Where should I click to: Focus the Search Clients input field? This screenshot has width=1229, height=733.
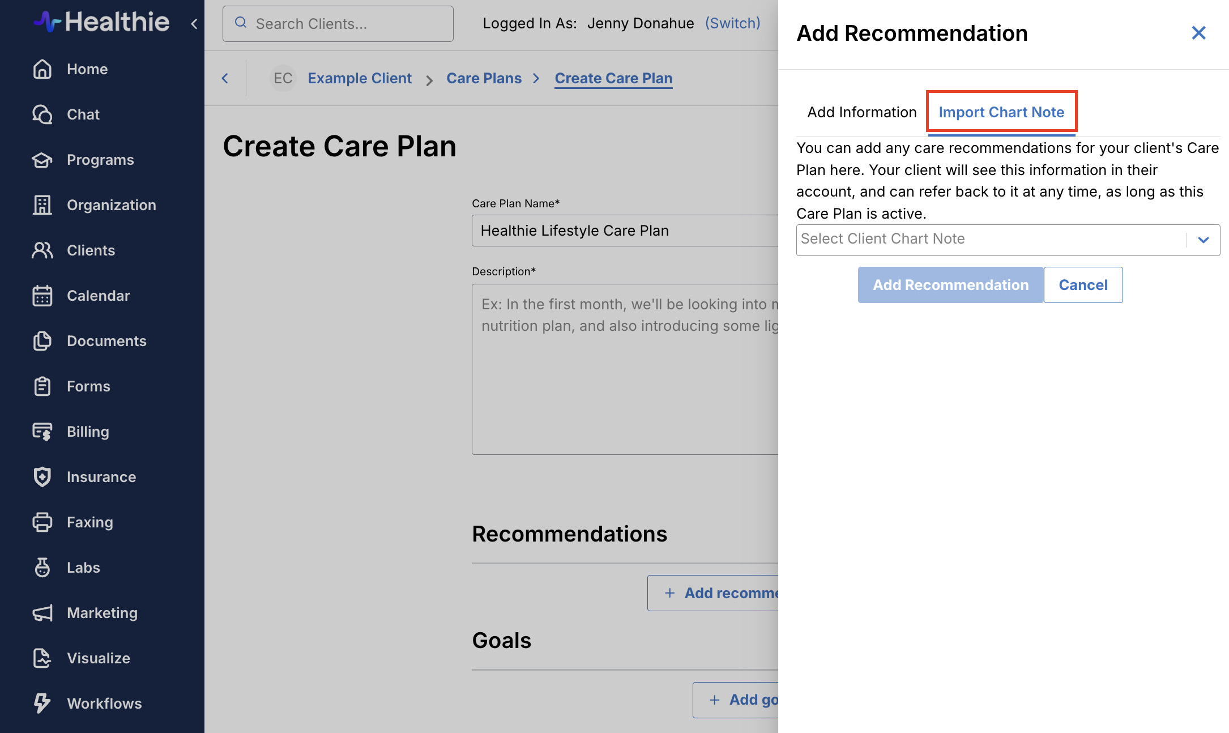[338, 24]
